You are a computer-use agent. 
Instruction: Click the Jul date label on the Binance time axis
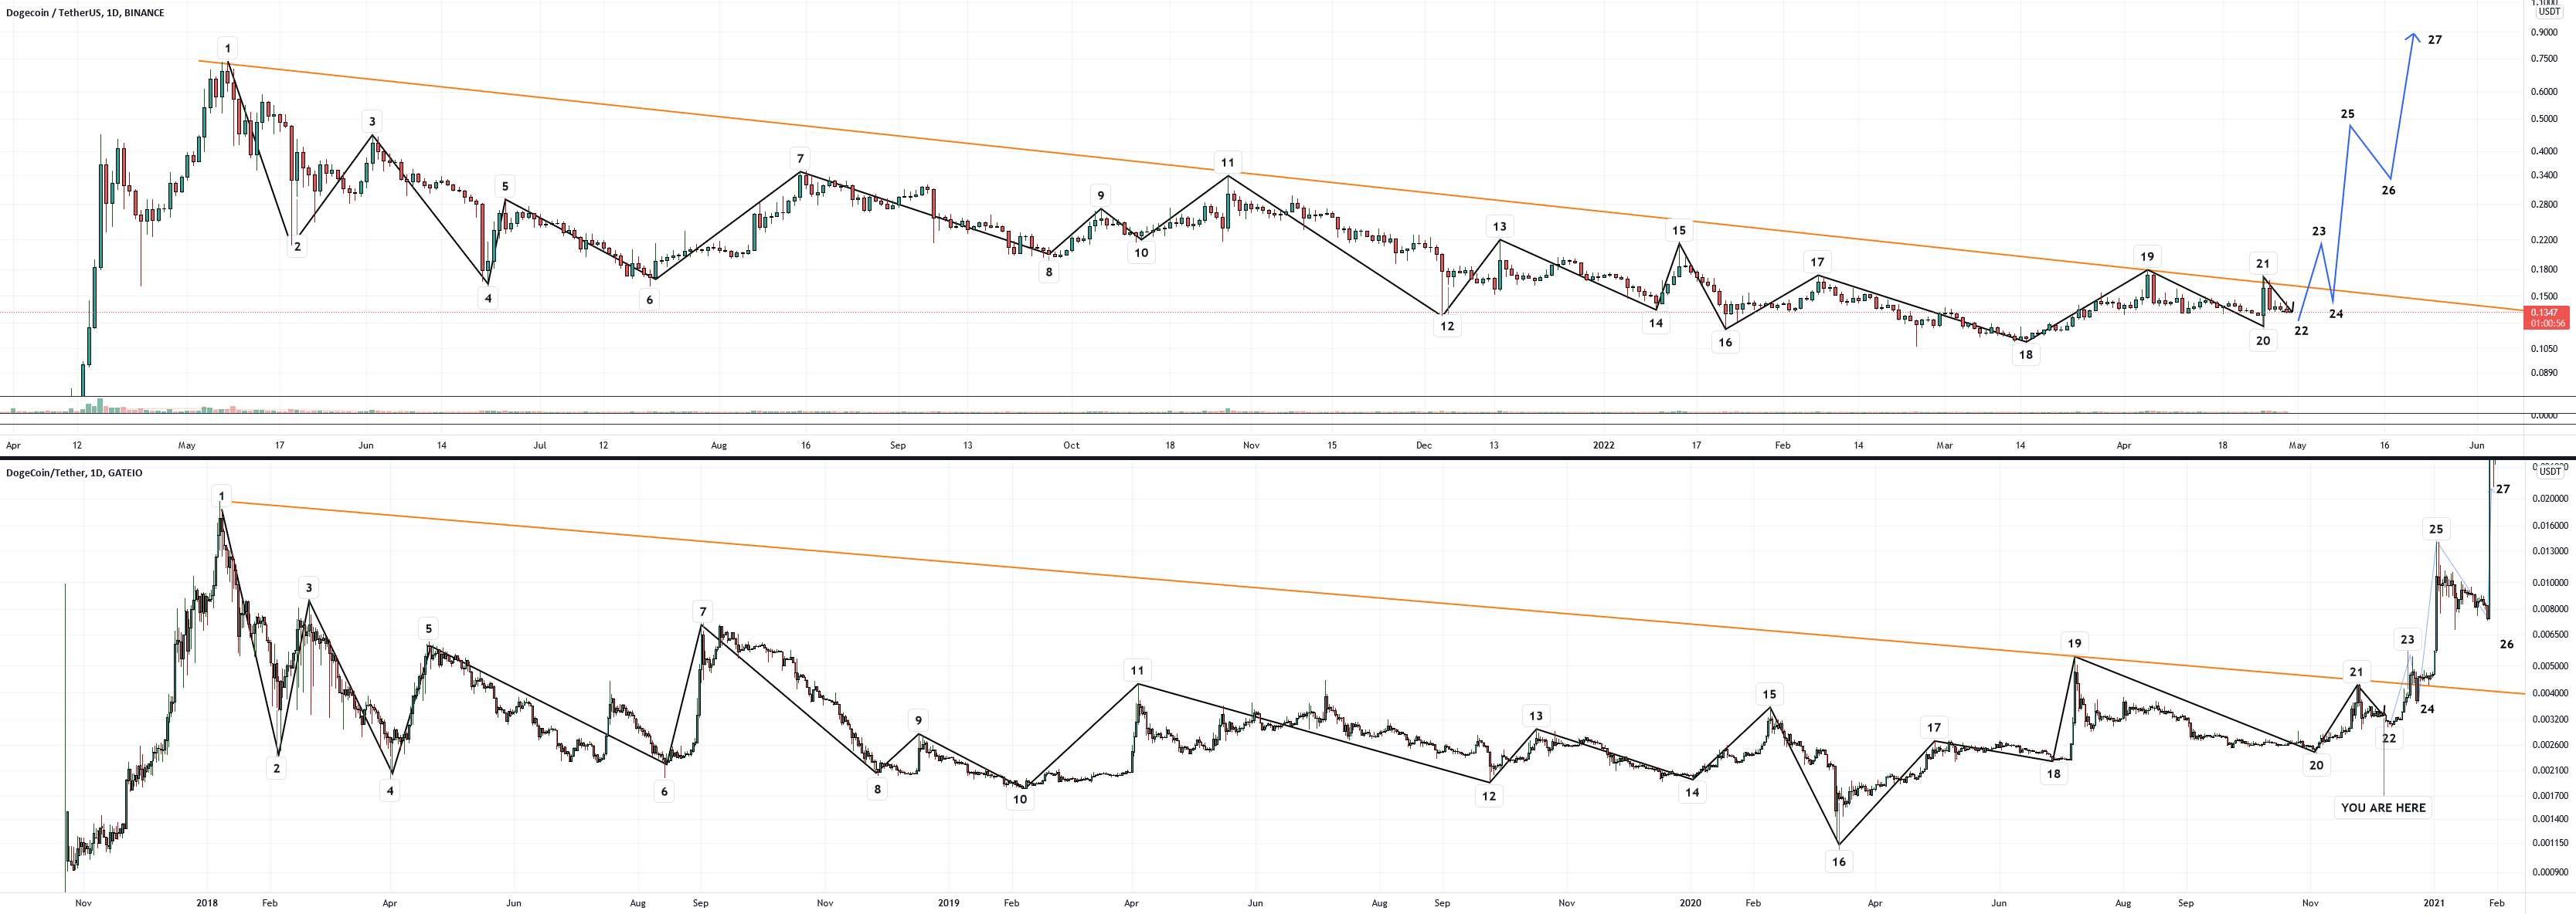(540, 445)
